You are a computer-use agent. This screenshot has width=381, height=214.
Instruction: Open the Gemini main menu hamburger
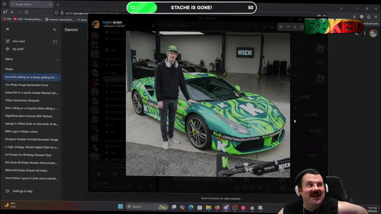tap(7, 29)
